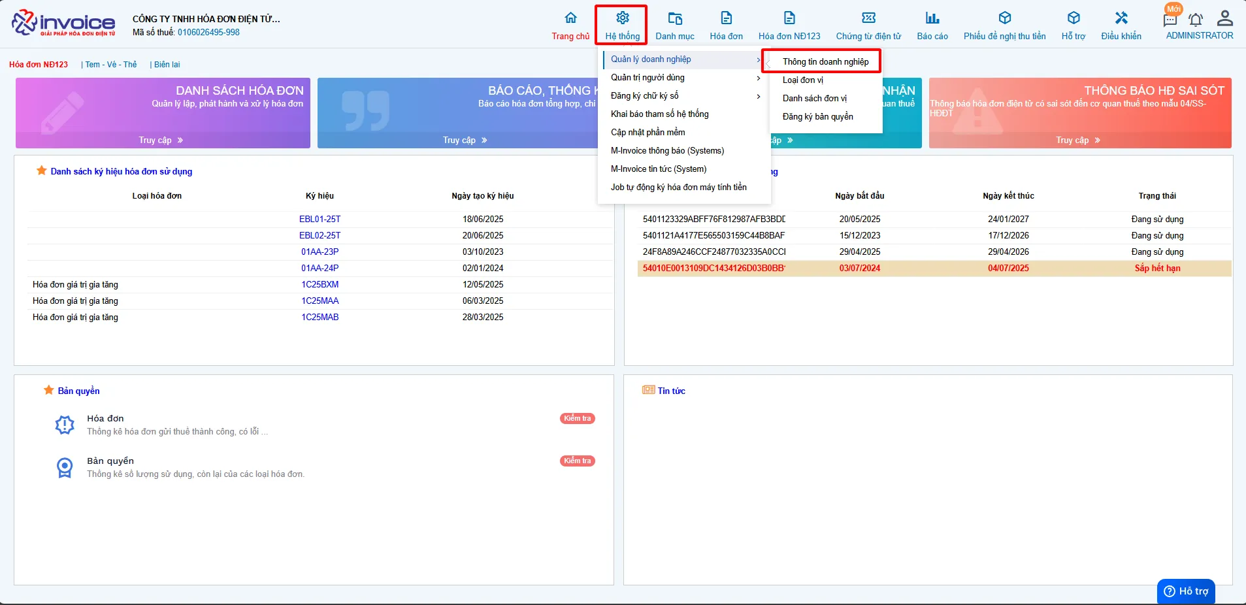The height and width of the screenshot is (605, 1246).
Task: Click the notification bell icon
Action: coord(1196,20)
